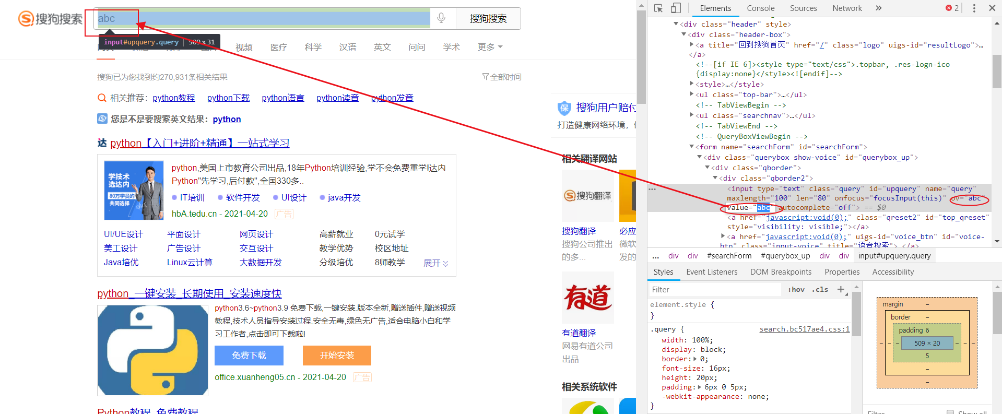Select the Elements tab
Image resolution: width=1002 pixels, height=414 pixels.
pos(715,8)
